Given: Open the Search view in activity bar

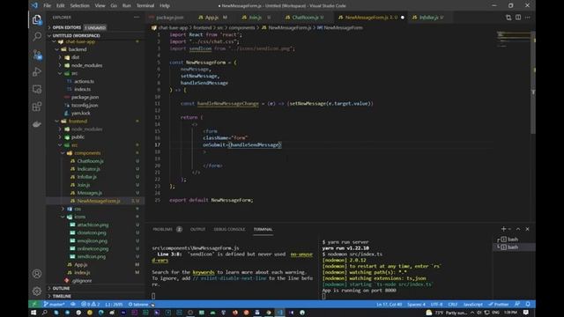Looking at the screenshot, I should (37, 36).
